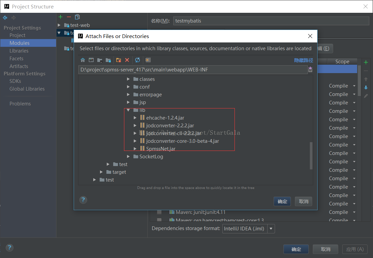
Task: Select Global Libraries under Platform Settings
Action: coord(27,89)
